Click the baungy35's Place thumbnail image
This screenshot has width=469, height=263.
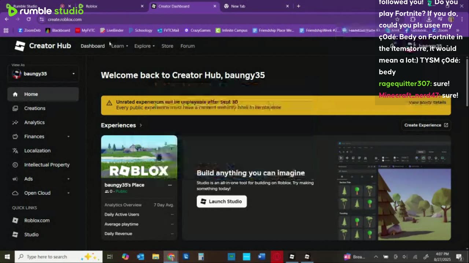click(139, 157)
